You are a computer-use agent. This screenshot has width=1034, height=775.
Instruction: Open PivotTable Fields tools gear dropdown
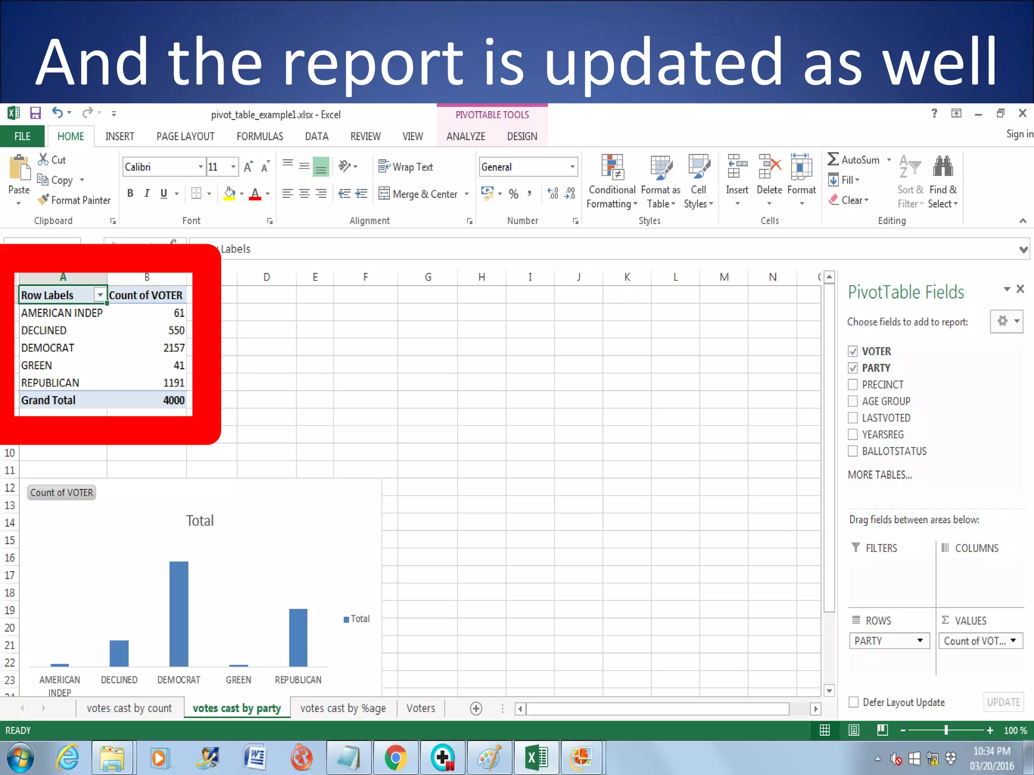1007,321
